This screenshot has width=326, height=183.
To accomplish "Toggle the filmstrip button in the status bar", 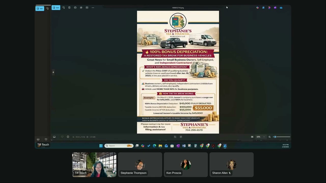I will pyautogui.click(x=54, y=137).
